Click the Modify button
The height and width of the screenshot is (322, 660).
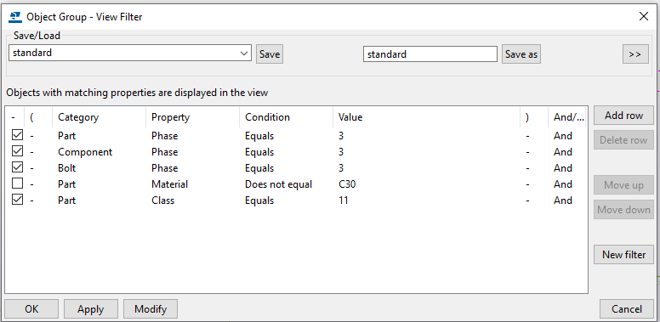(151, 309)
